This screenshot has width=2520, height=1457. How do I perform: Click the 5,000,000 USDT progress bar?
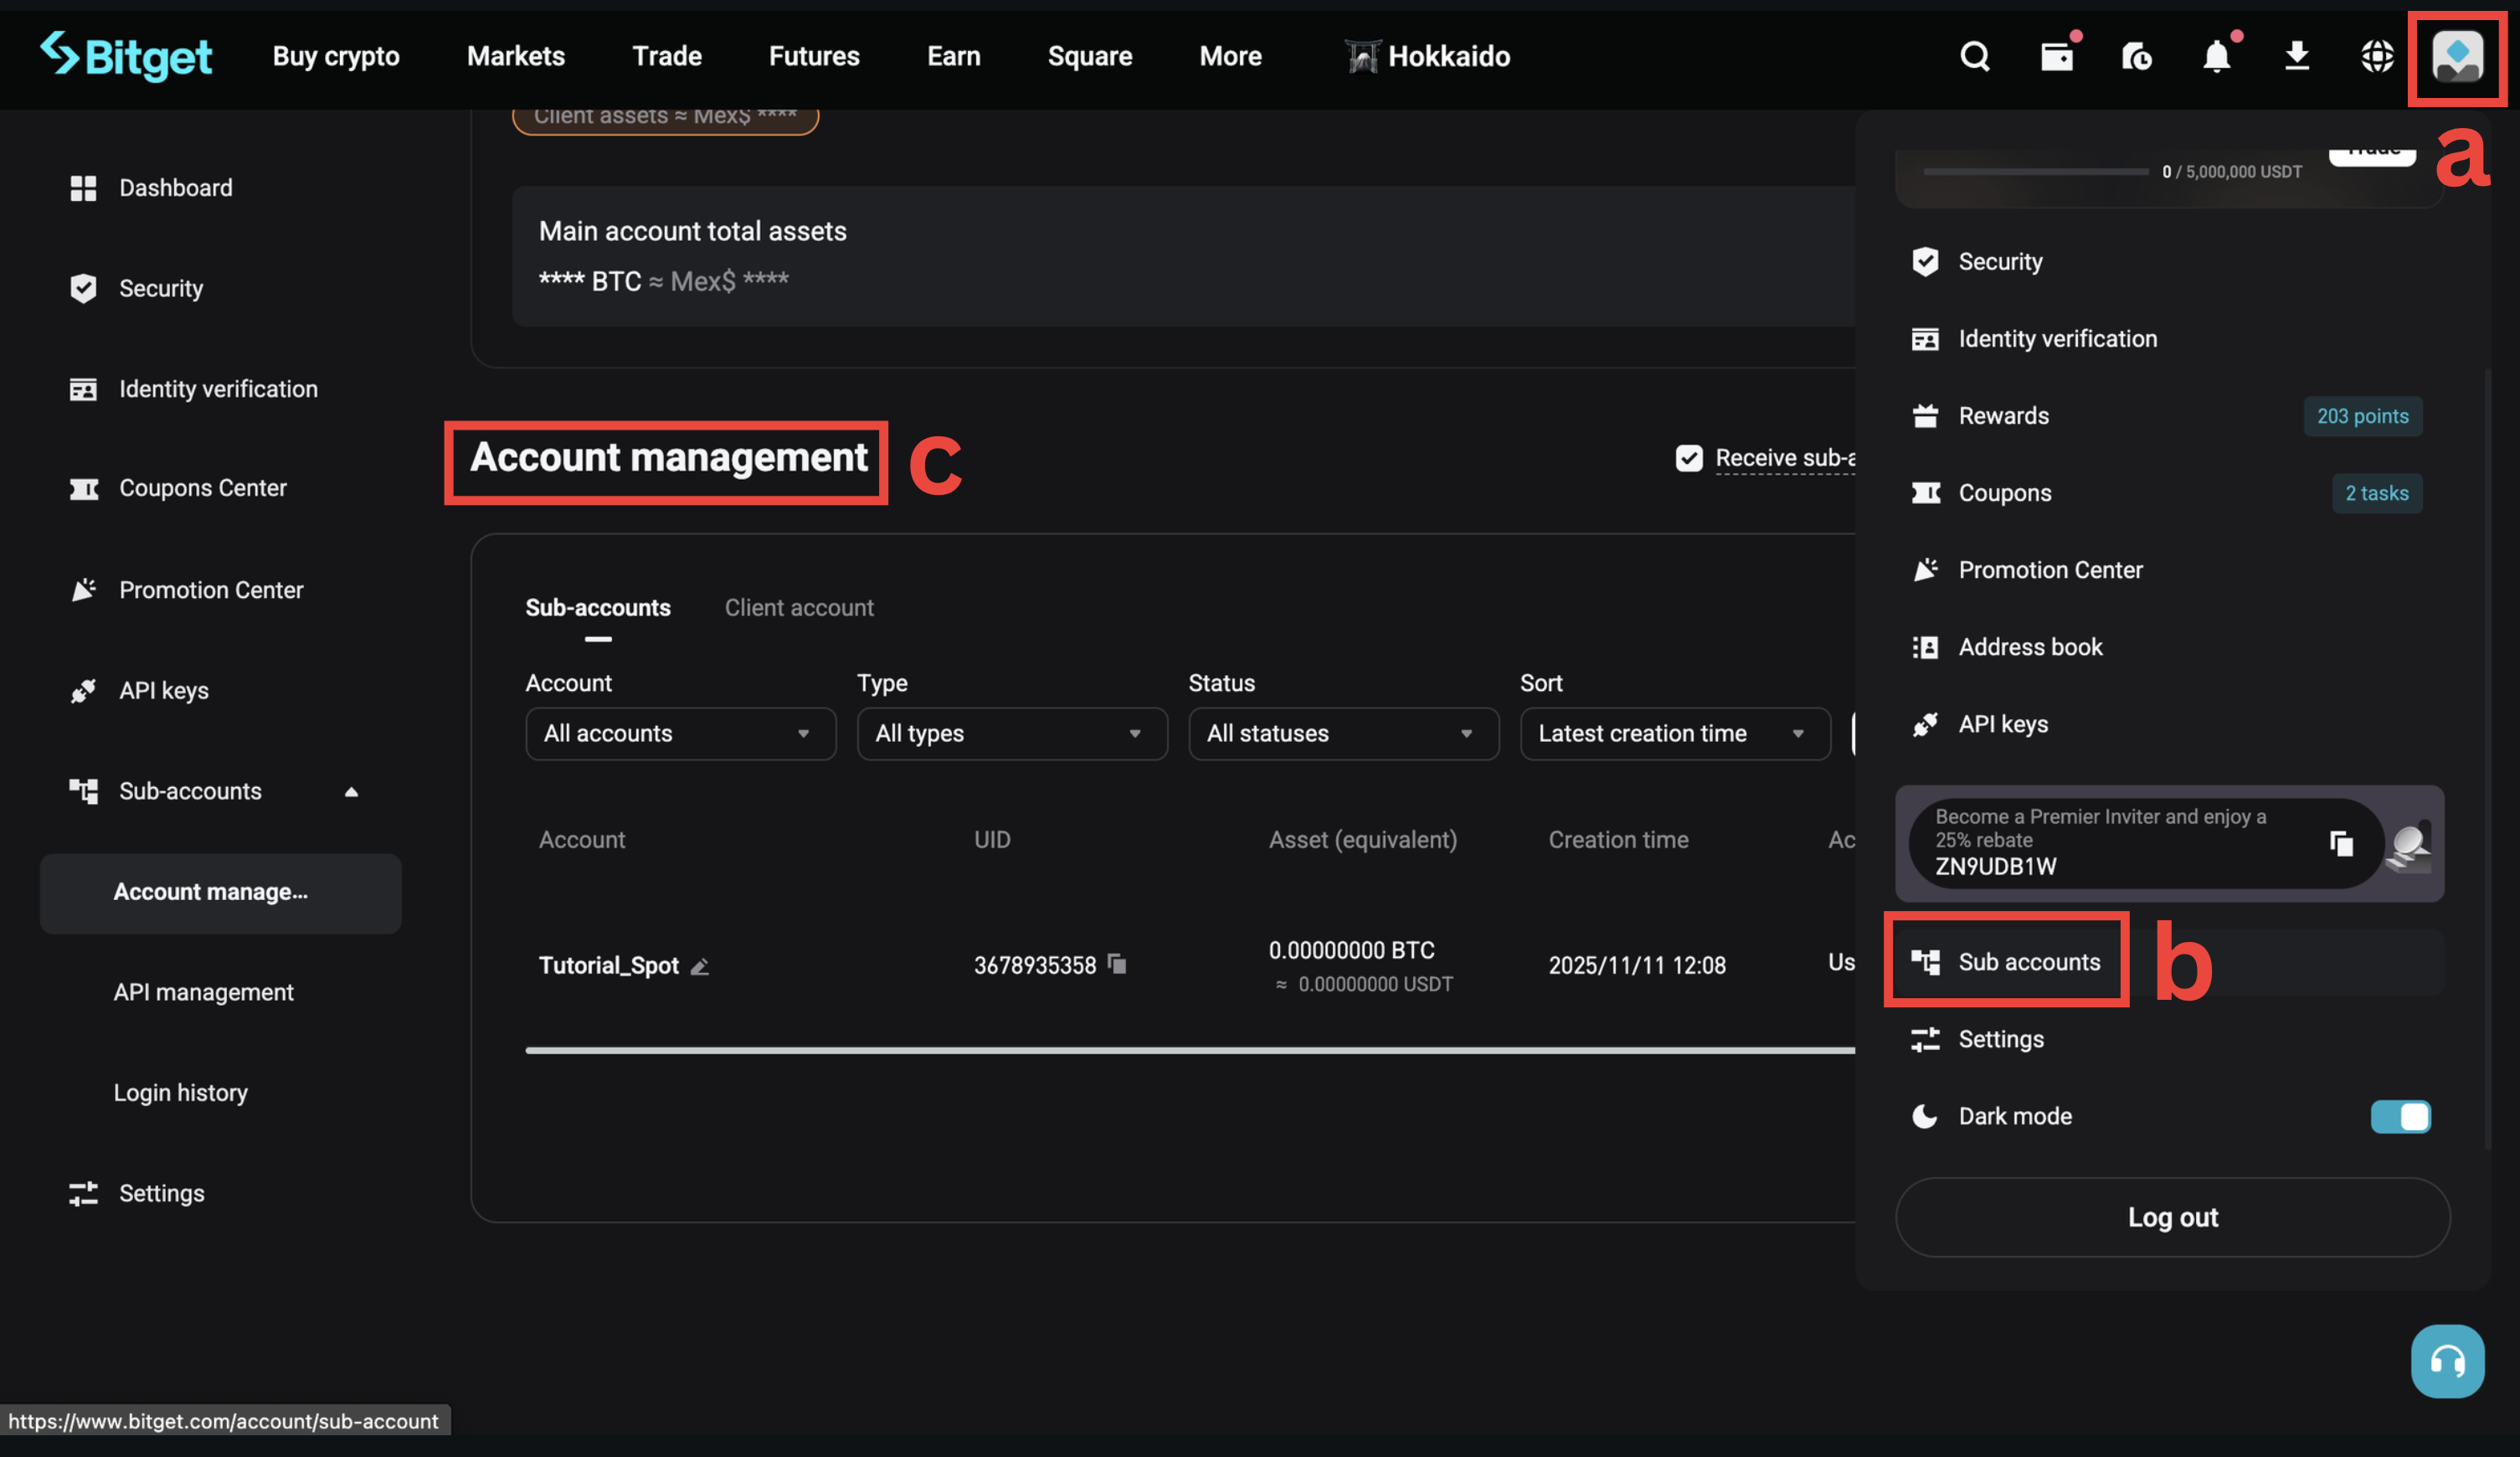(x=2035, y=172)
